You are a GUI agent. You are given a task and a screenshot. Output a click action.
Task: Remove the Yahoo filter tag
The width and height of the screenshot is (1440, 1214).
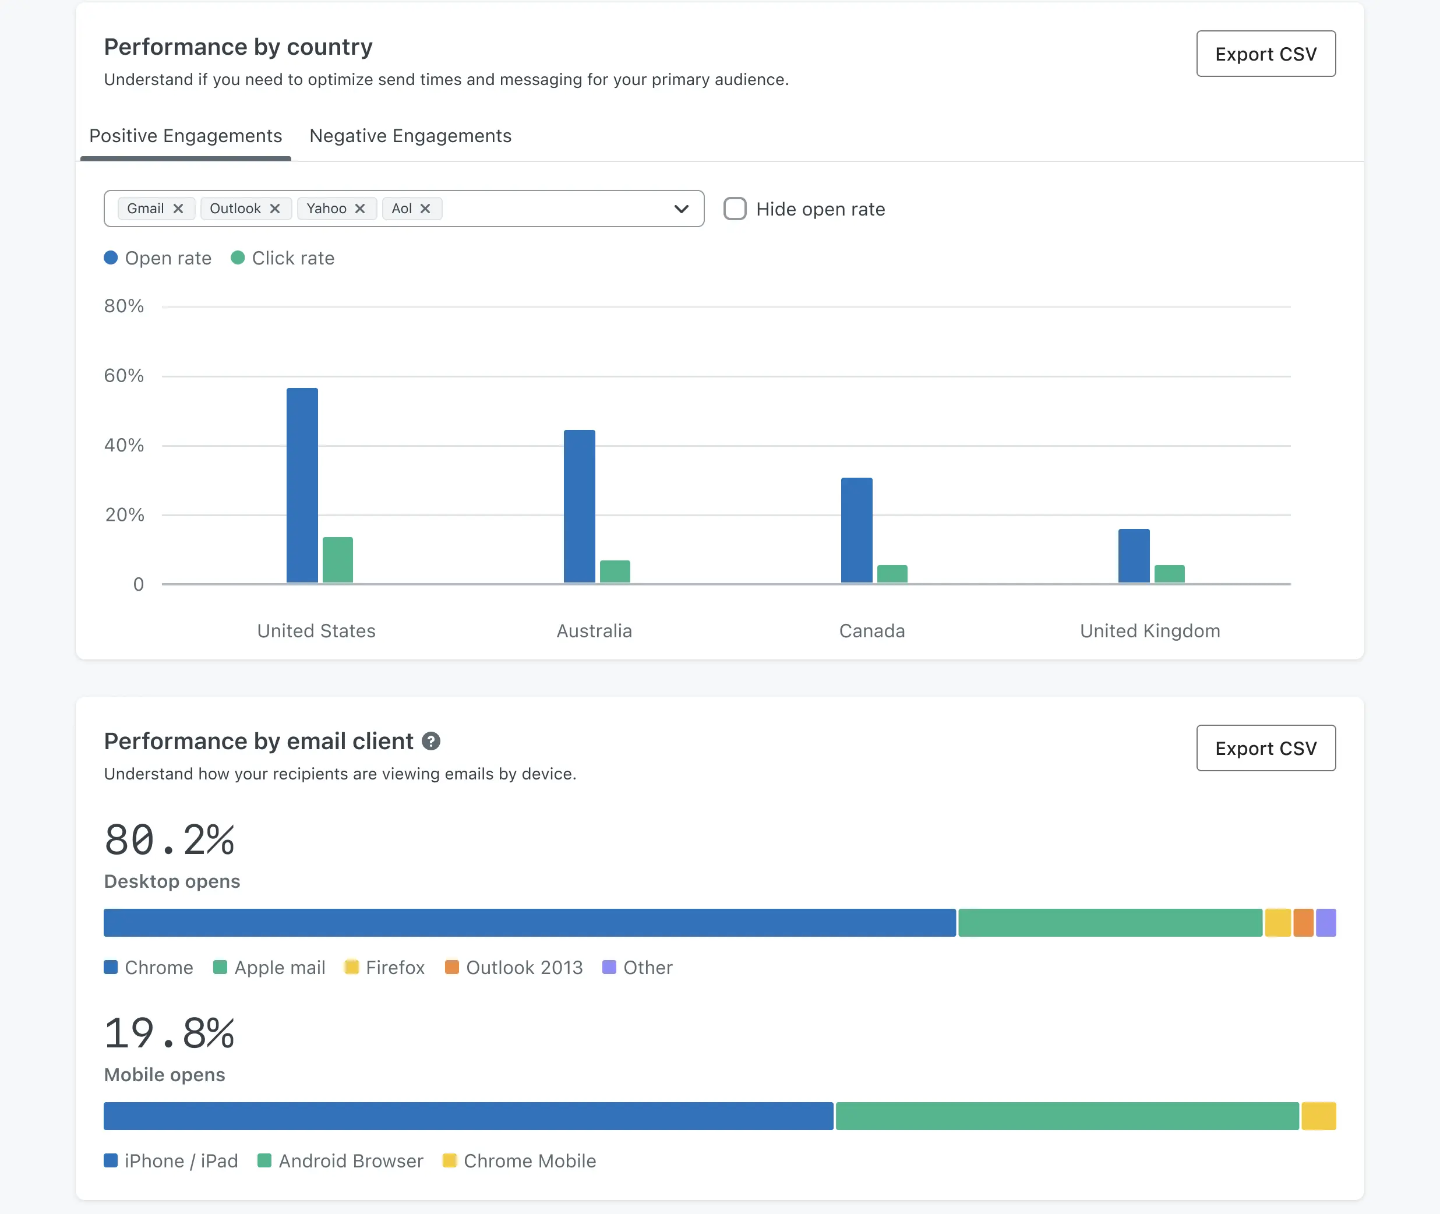tap(360, 209)
